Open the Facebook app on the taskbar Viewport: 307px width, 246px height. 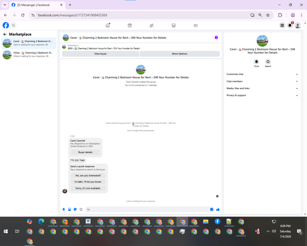click(x=217, y=221)
